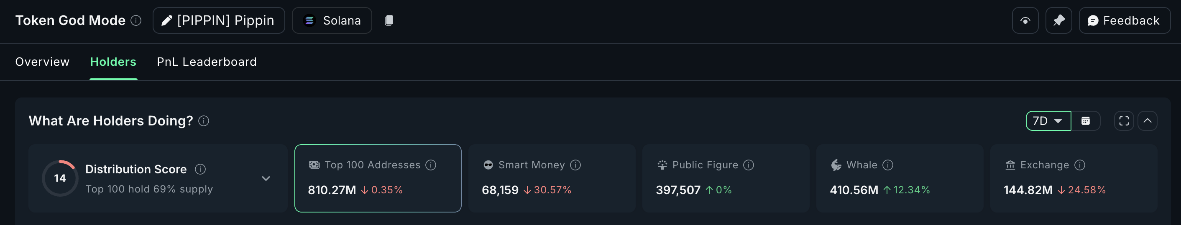Image resolution: width=1181 pixels, height=225 pixels.
Task: Expand the Distribution Score chevron
Action: 266,178
